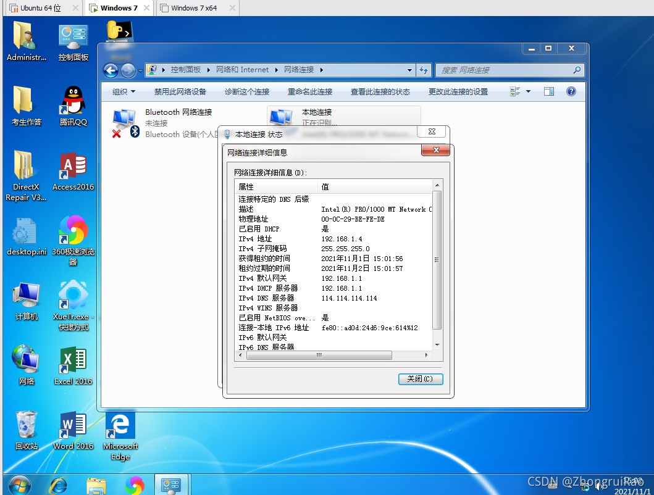Expand the arrow after 控制面板 breadcrumb
This screenshot has width=654, height=495.
pyautogui.click(x=208, y=70)
